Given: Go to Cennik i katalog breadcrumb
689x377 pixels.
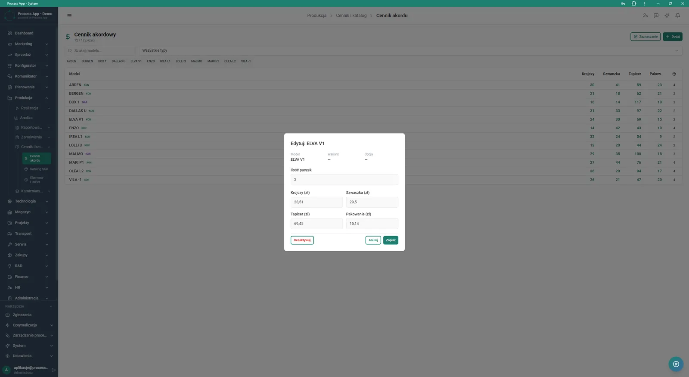Looking at the screenshot, I should pyautogui.click(x=351, y=16).
